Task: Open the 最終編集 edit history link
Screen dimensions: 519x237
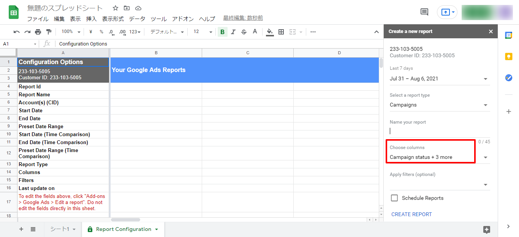Action: [x=243, y=18]
